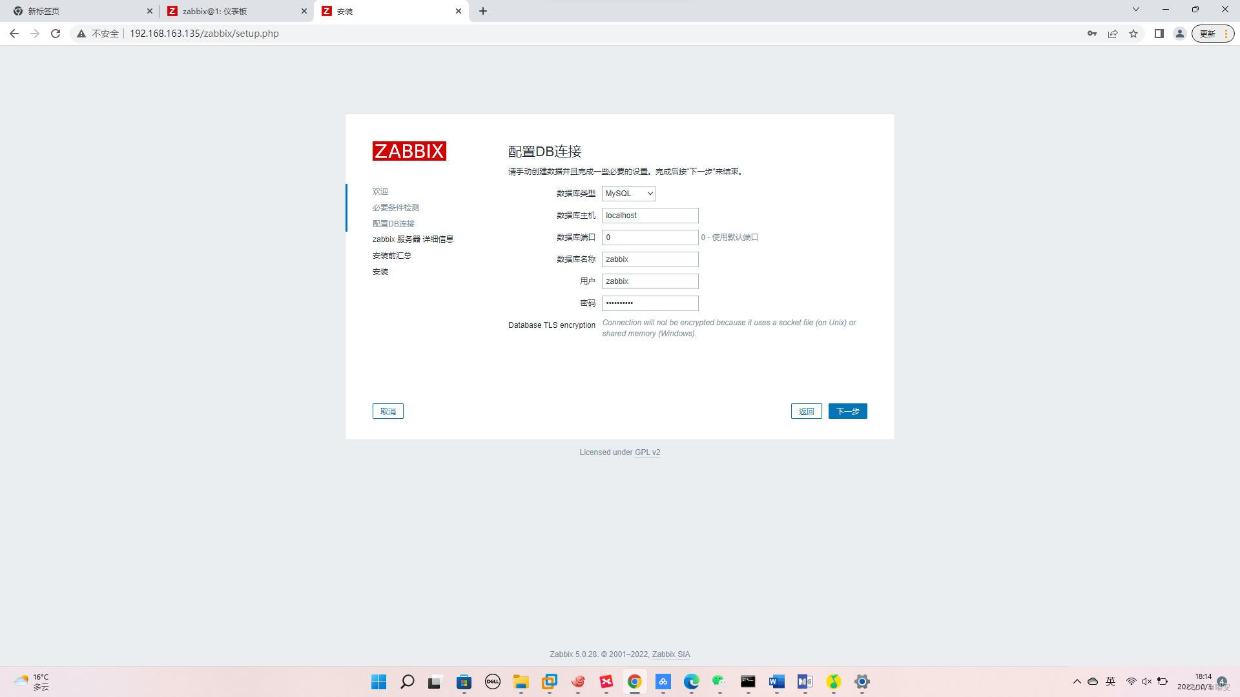Close the zabbix@1: 仪表板 tab

304,11
